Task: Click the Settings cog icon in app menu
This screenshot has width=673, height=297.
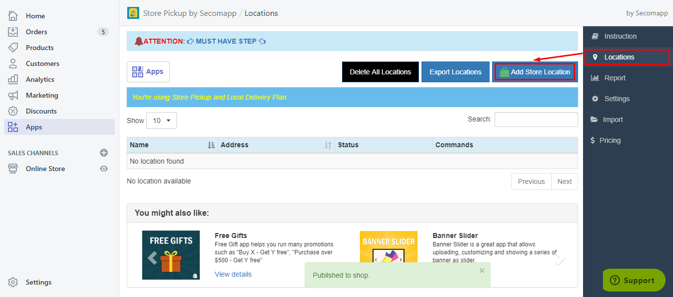Action: coord(595,99)
